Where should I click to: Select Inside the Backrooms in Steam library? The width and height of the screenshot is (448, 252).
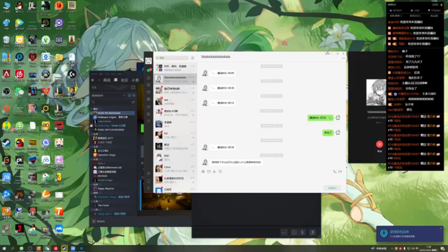click(113, 113)
